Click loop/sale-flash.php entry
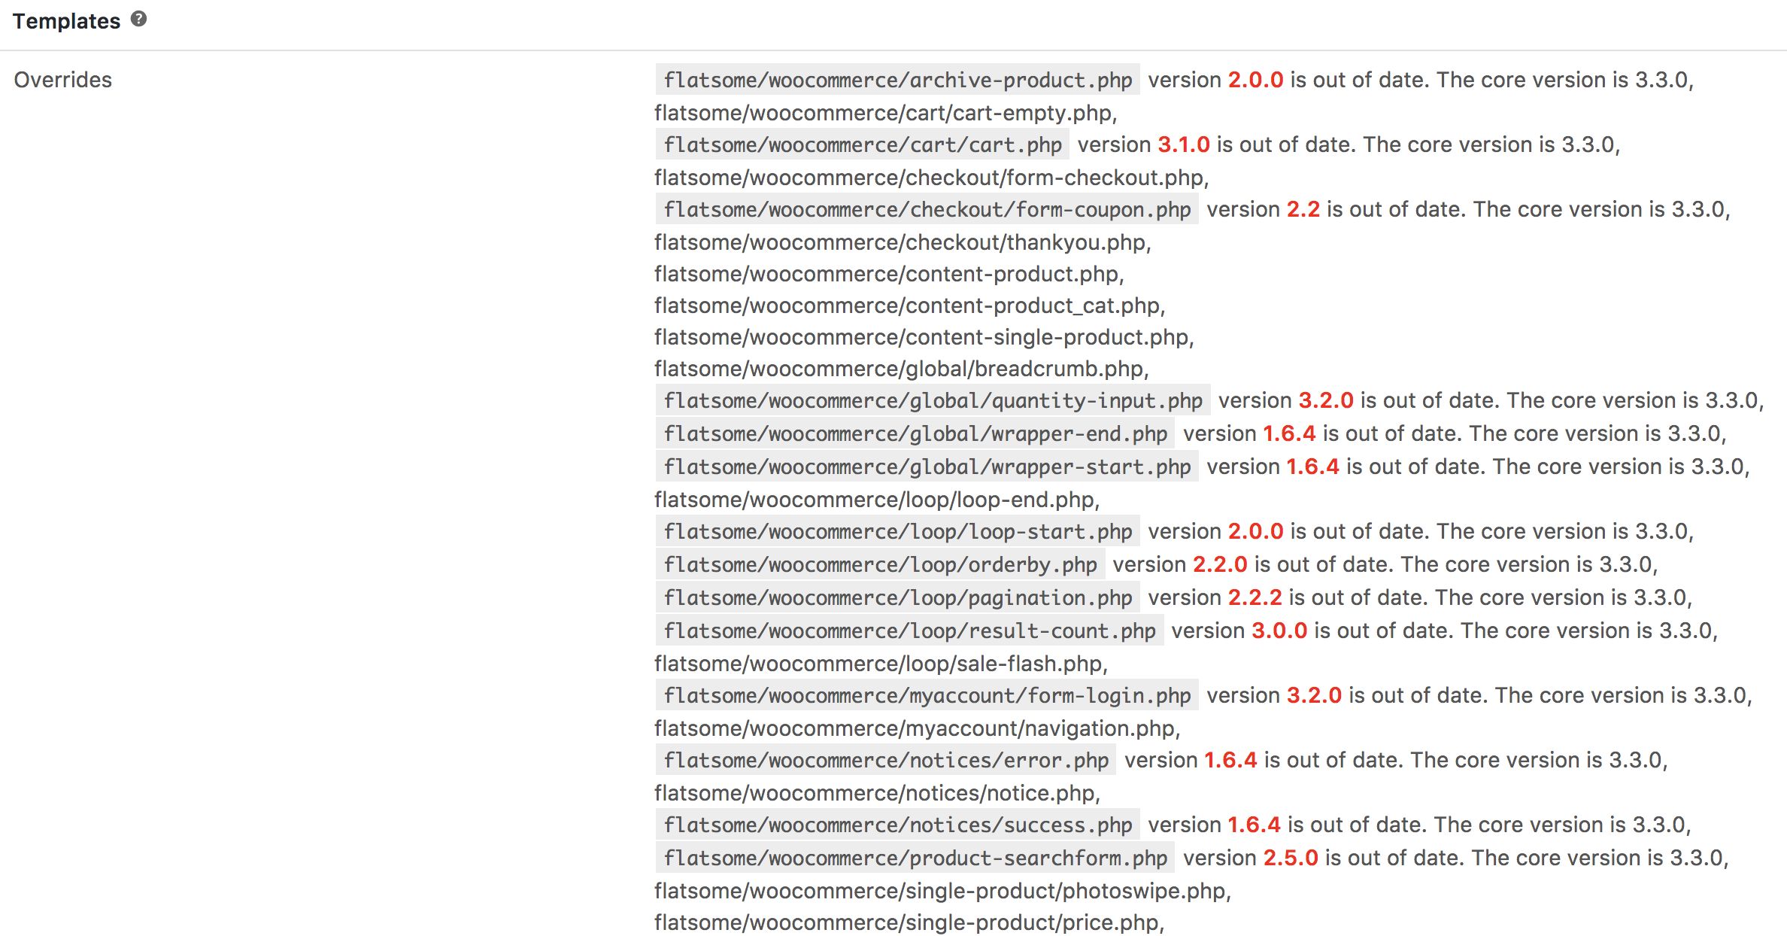Viewport: 1787px width, 936px height. (881, 664)
